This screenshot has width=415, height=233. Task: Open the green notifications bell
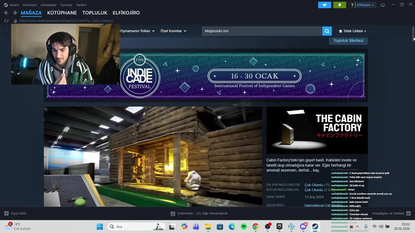pyautogui.click(x=339, y=5)
